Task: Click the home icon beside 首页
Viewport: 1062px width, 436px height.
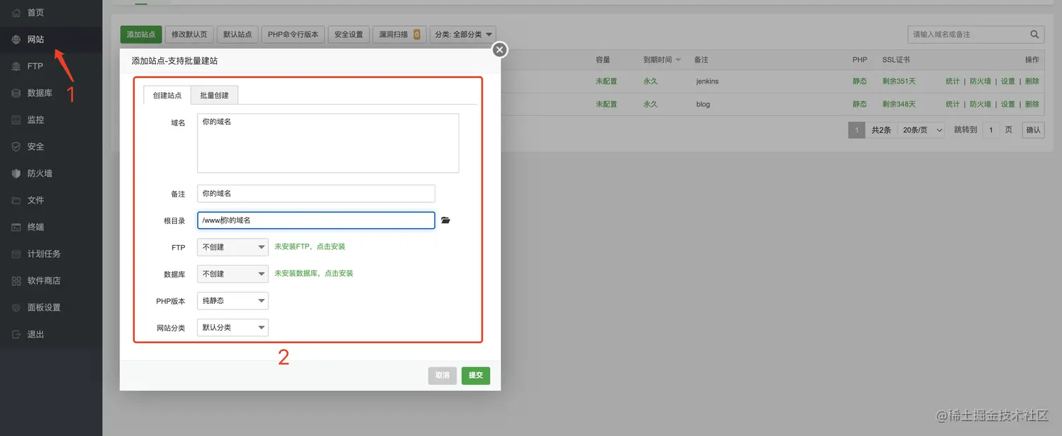Action: tap(15, 13)
